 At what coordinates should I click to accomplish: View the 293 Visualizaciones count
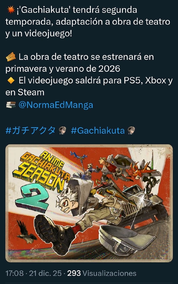point(102,273)
